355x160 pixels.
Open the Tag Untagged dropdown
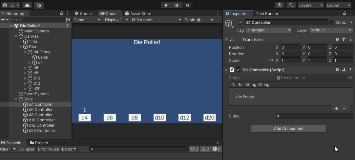[x=269, y=30]
